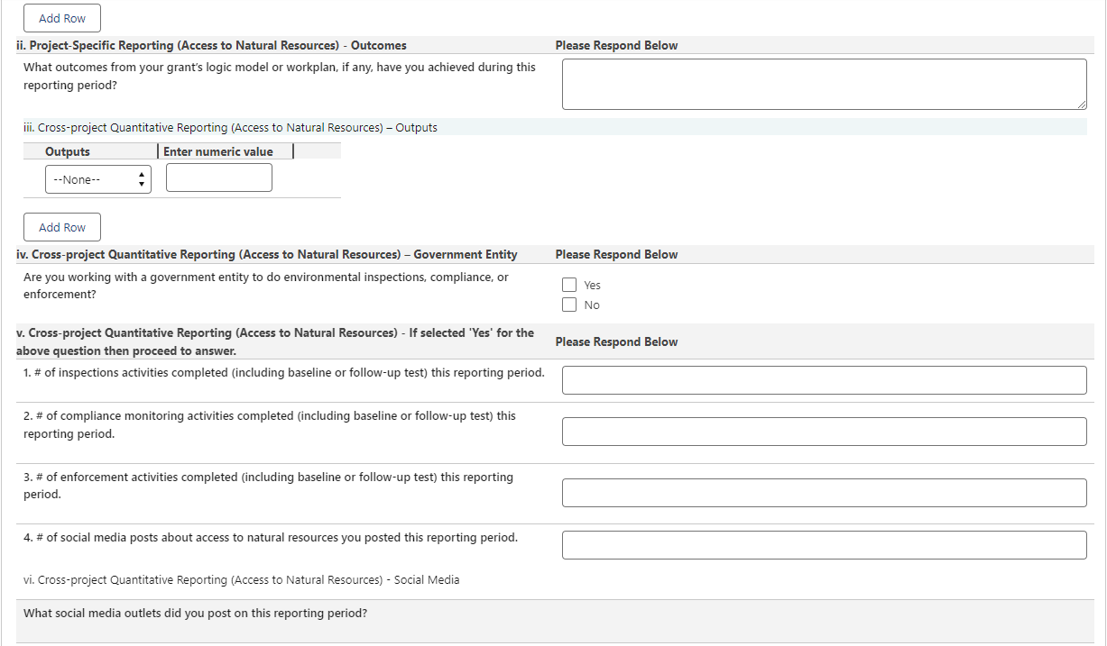Click the Government Entity section heading
Screen dimensions: 1107x646
267,254
